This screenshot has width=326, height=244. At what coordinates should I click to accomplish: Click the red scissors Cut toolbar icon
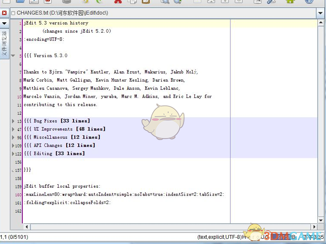click(118, 2)
